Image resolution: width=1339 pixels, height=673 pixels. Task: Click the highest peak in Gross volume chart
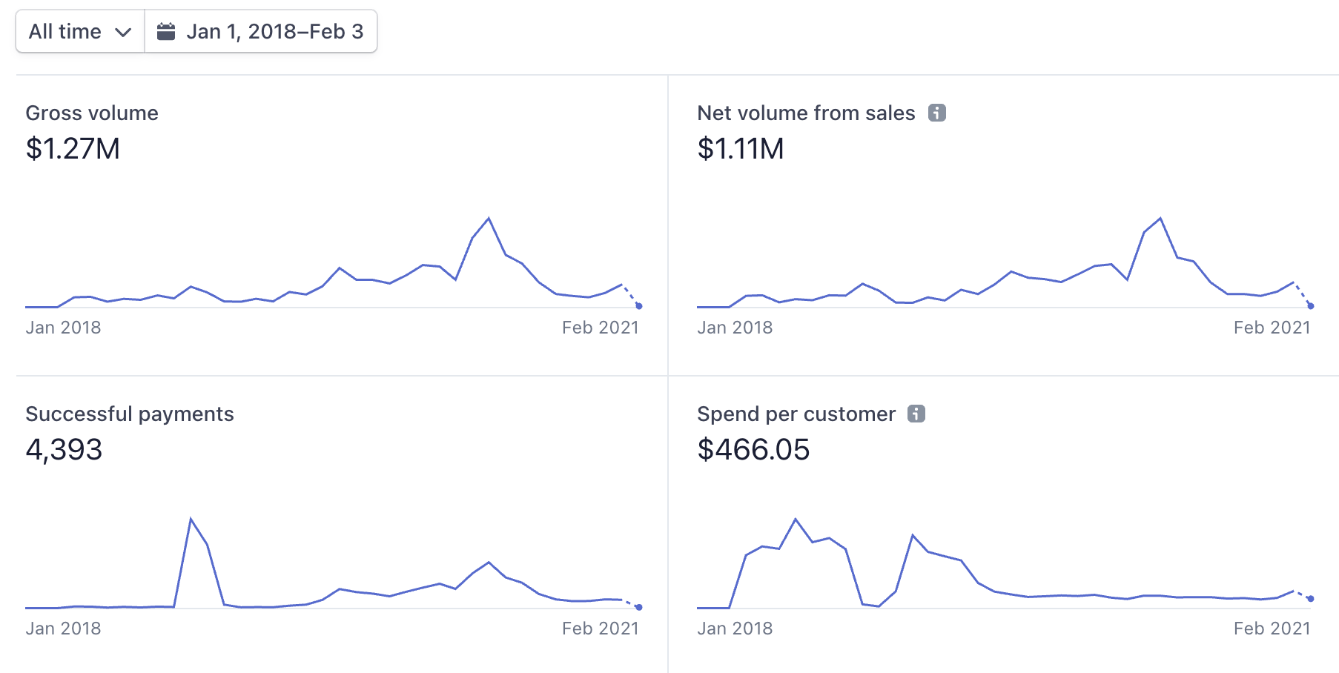pyautogui.click(x=489, y=218)
